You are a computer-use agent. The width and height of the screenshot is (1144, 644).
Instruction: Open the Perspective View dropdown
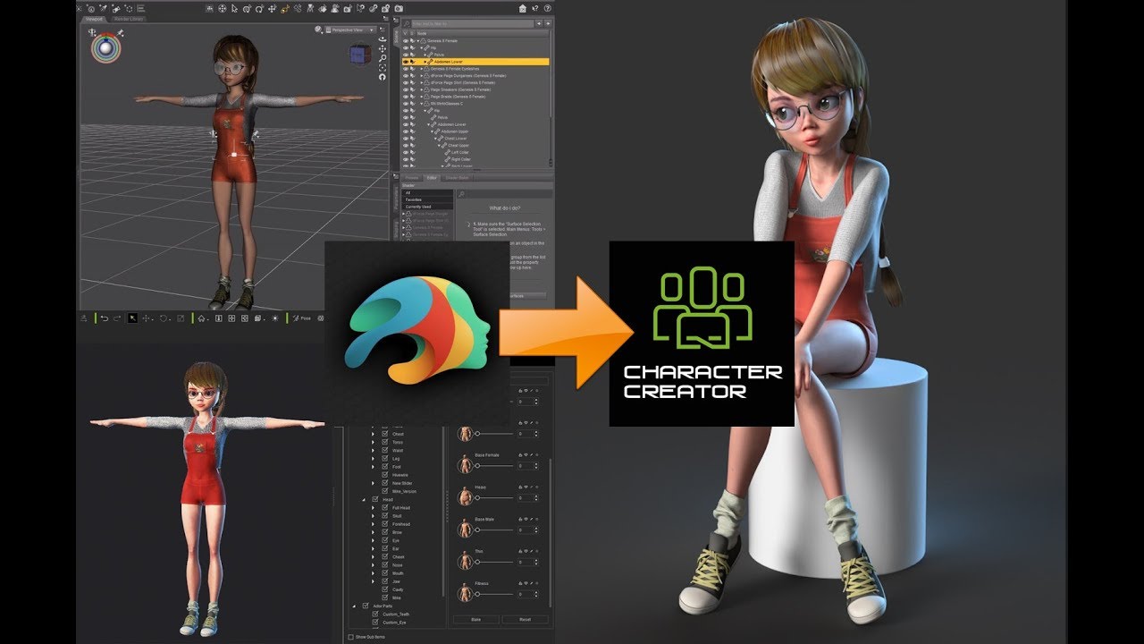350,30
